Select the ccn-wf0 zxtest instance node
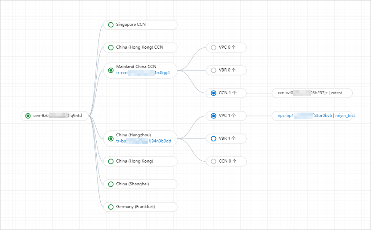Viewport: 371px width, 230px height. [x=312, y=93]
